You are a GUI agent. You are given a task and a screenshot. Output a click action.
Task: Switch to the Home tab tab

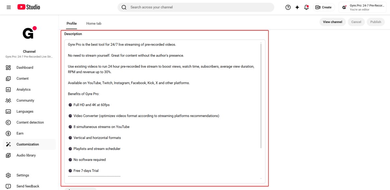click(x=94, y=23)
